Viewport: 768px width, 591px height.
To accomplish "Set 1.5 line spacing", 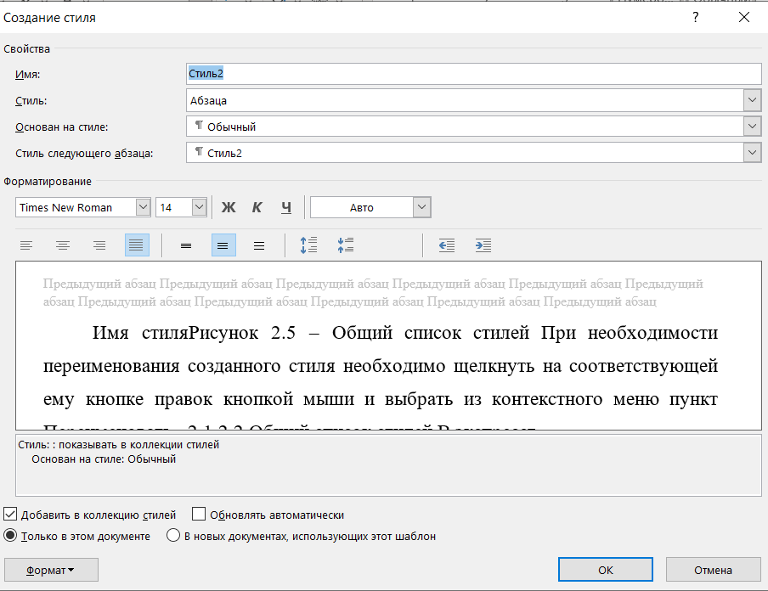I will tap(223, 245).
